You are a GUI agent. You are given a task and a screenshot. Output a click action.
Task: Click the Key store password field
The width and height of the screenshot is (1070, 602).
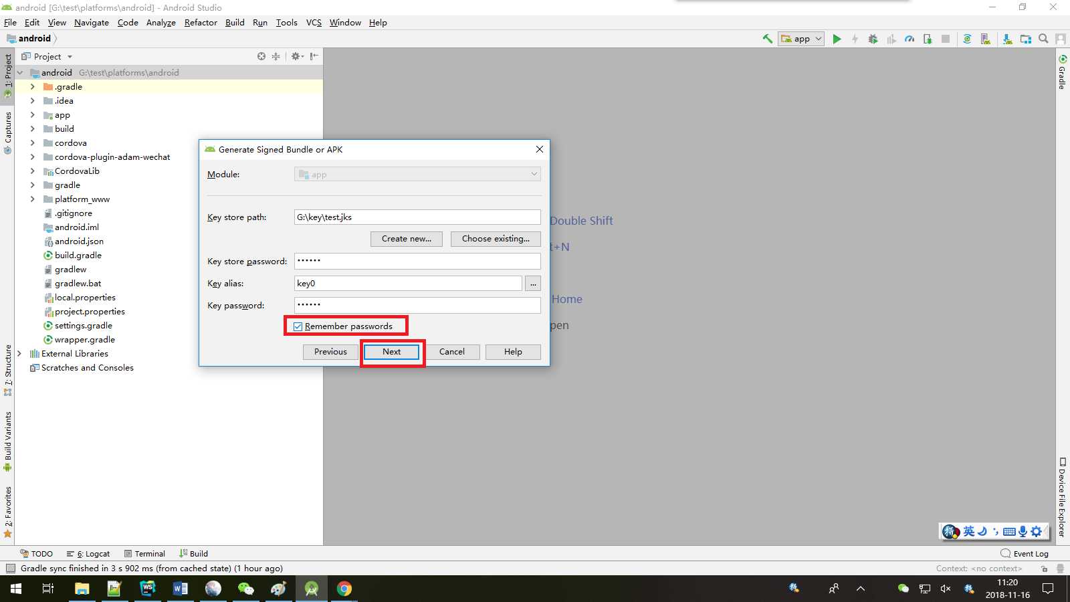417,261
